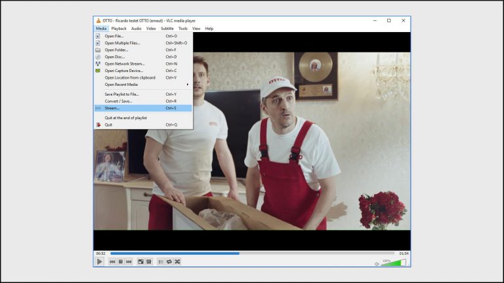The image size is (504, 283).
Task: Choose Open Multiple Files... entry
Action: 143,43
